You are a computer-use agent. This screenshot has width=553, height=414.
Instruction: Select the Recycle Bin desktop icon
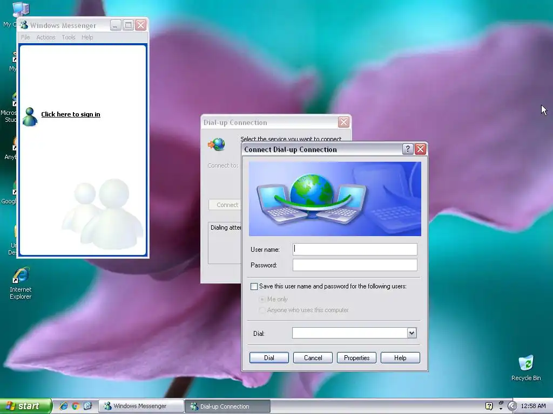click(526, 368)
